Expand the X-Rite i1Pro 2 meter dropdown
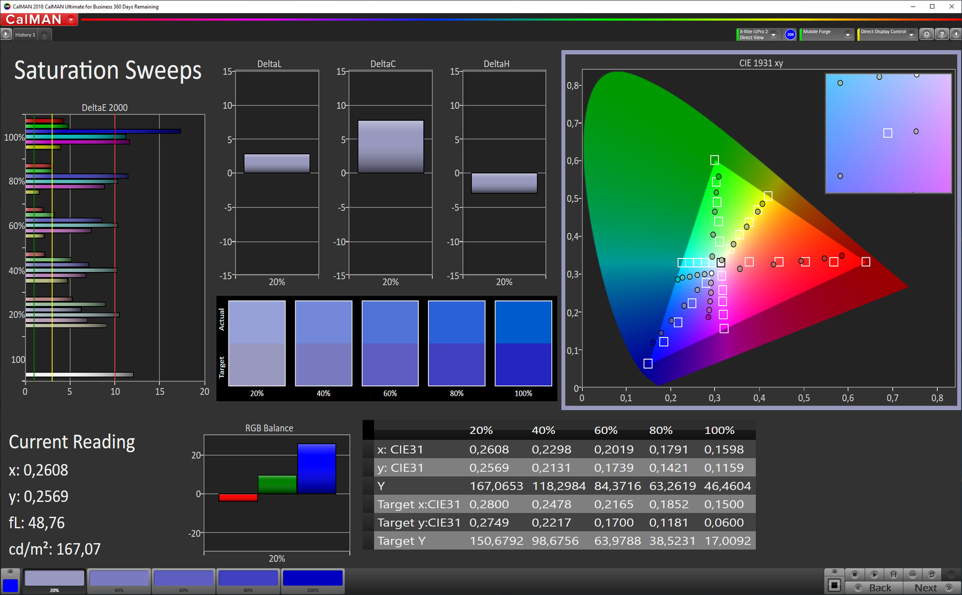Screen dimensions: 962x595 click(774, 35)
